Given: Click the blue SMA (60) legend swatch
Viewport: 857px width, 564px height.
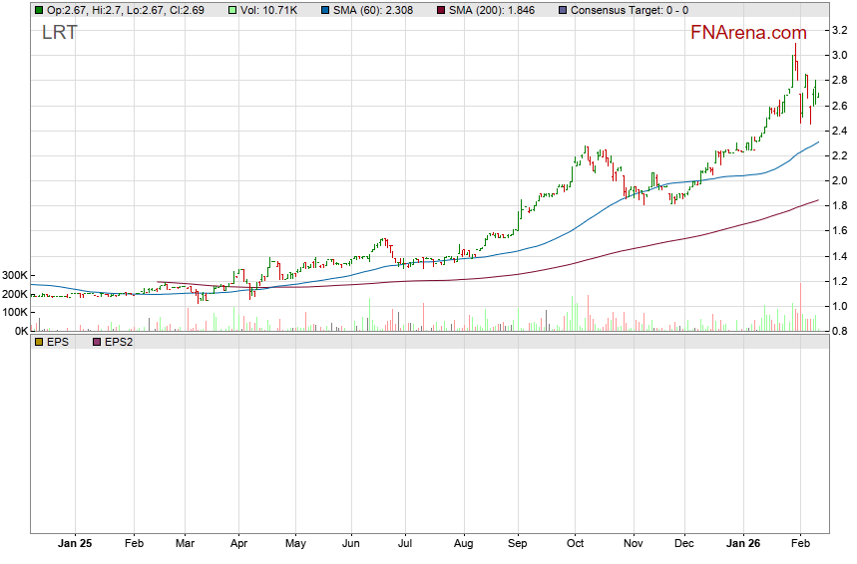Looking at the screenshot, I should click(326, 10).
